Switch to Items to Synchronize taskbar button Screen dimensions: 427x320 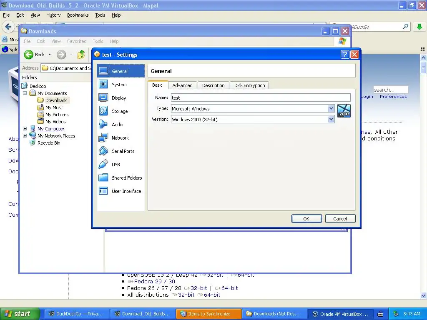tap(208, 314)
